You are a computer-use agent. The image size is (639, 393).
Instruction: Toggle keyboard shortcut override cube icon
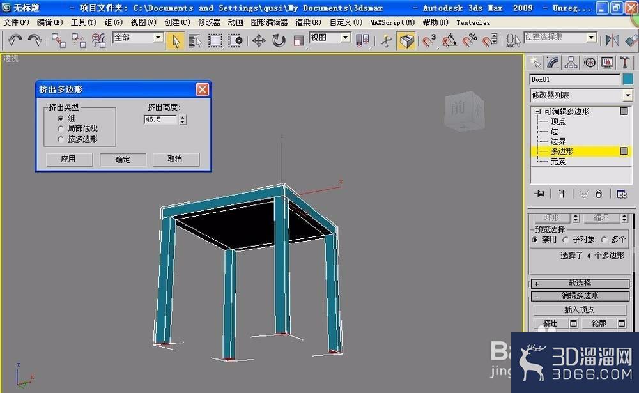[x=406, y=41]
